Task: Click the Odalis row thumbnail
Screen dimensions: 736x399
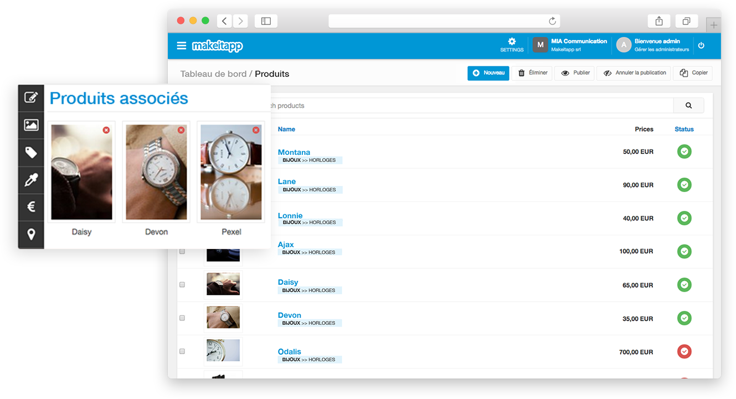Action: point(223,351)
